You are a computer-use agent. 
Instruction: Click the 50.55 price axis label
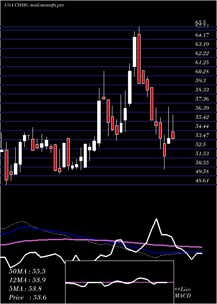(202, 163)
